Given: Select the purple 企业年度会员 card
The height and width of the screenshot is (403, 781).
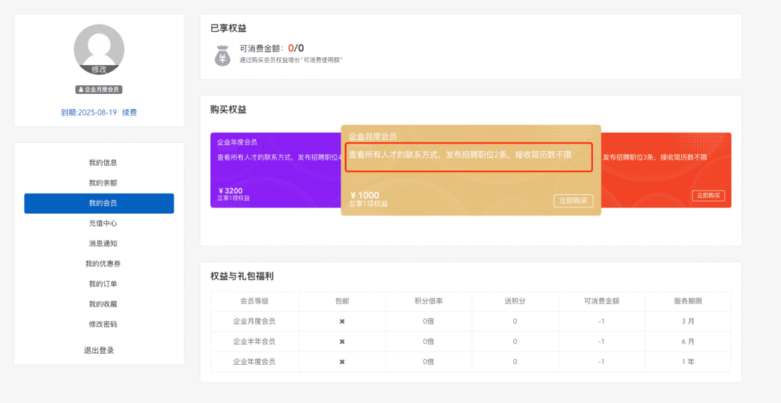Looking at the screenshot, I should [x=275, y=170].
